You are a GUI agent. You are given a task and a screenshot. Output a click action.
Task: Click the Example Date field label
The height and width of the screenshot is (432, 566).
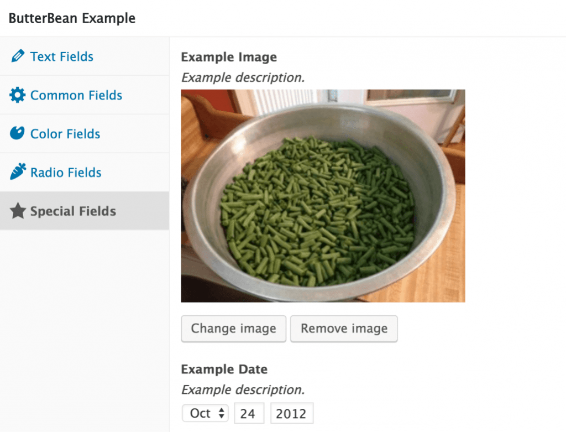(x=224, y=369)
